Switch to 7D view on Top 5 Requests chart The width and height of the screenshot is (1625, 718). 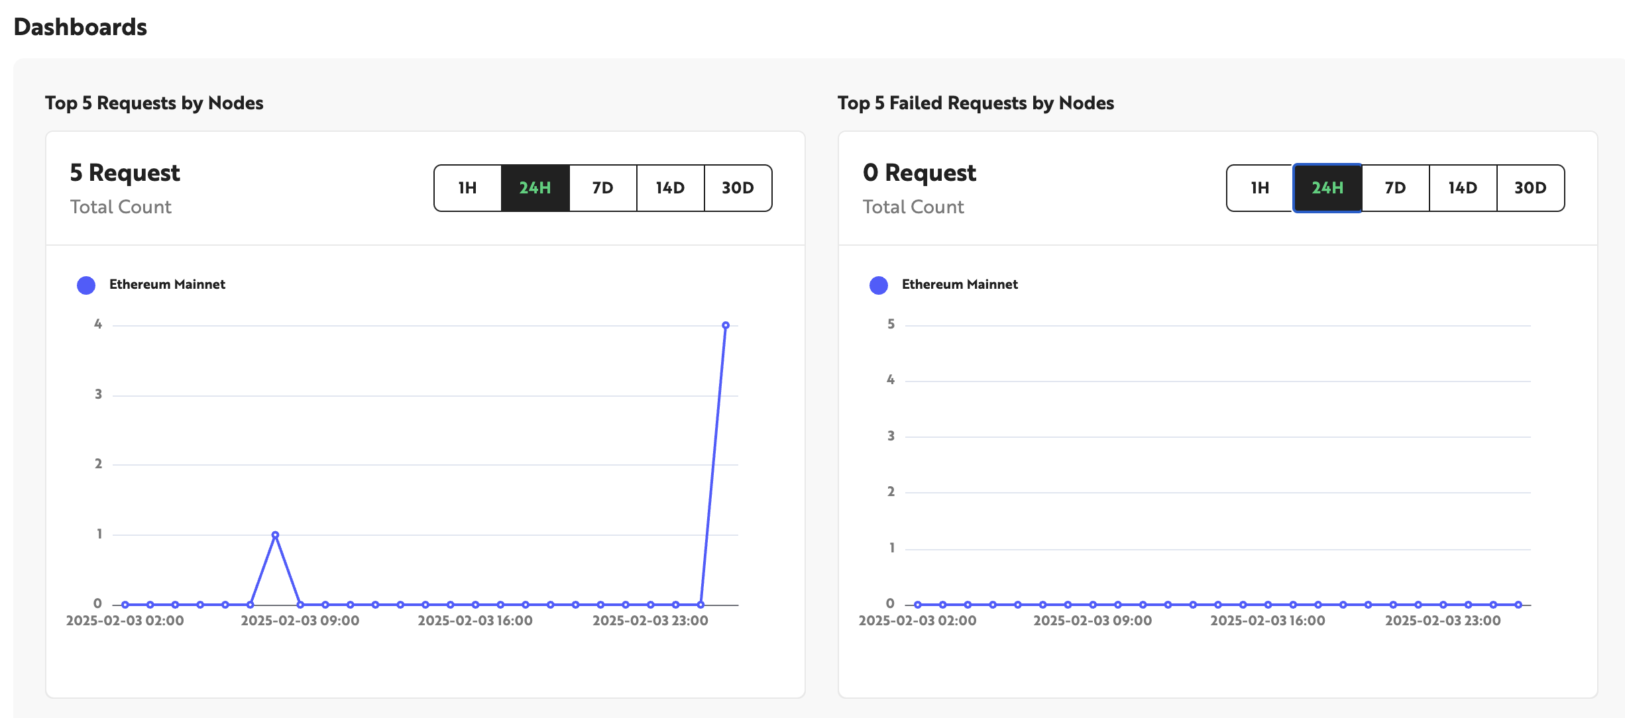602,187
